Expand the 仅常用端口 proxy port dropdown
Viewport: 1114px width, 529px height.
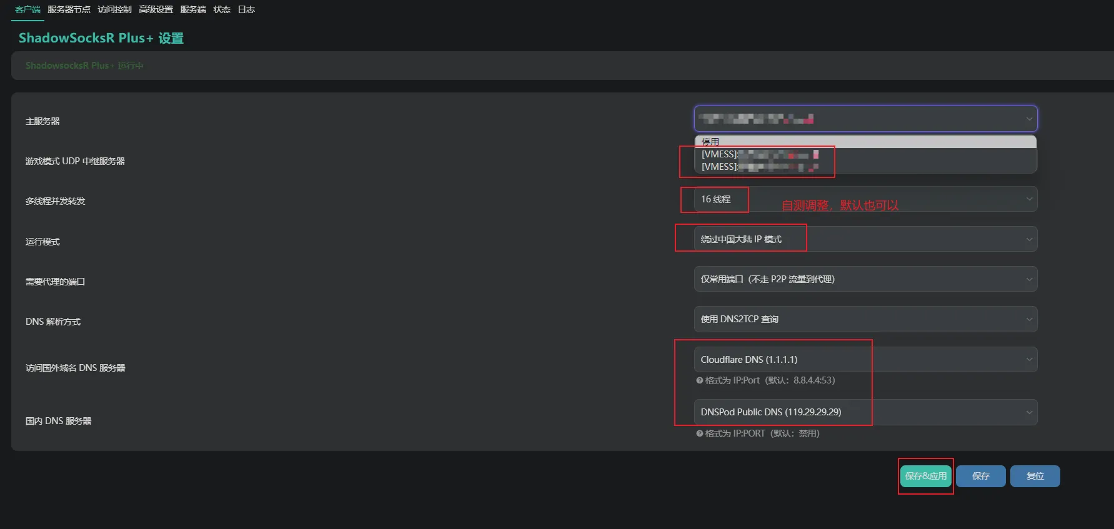pos(865,279)
